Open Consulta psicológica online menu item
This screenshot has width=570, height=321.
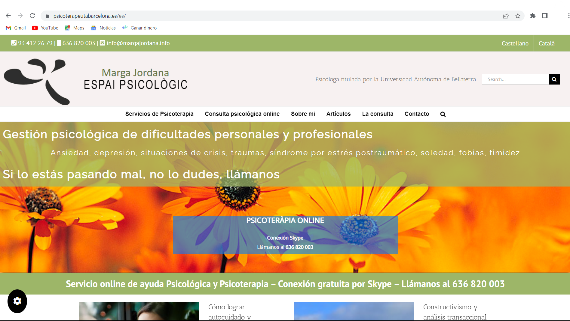tap(242, 114)
